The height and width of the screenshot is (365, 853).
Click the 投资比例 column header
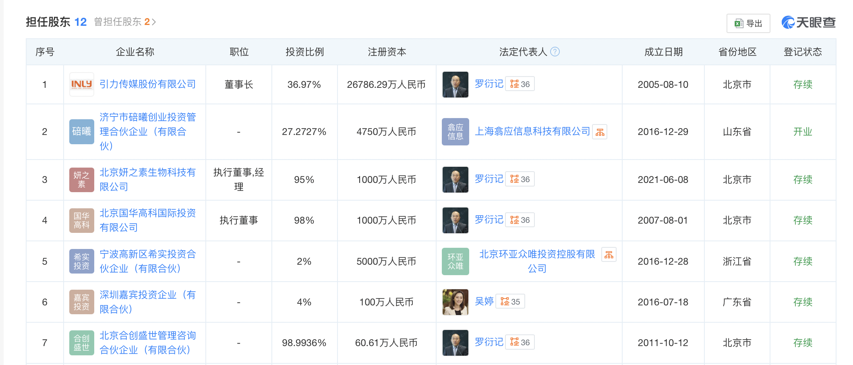click(x=305, y=52)
